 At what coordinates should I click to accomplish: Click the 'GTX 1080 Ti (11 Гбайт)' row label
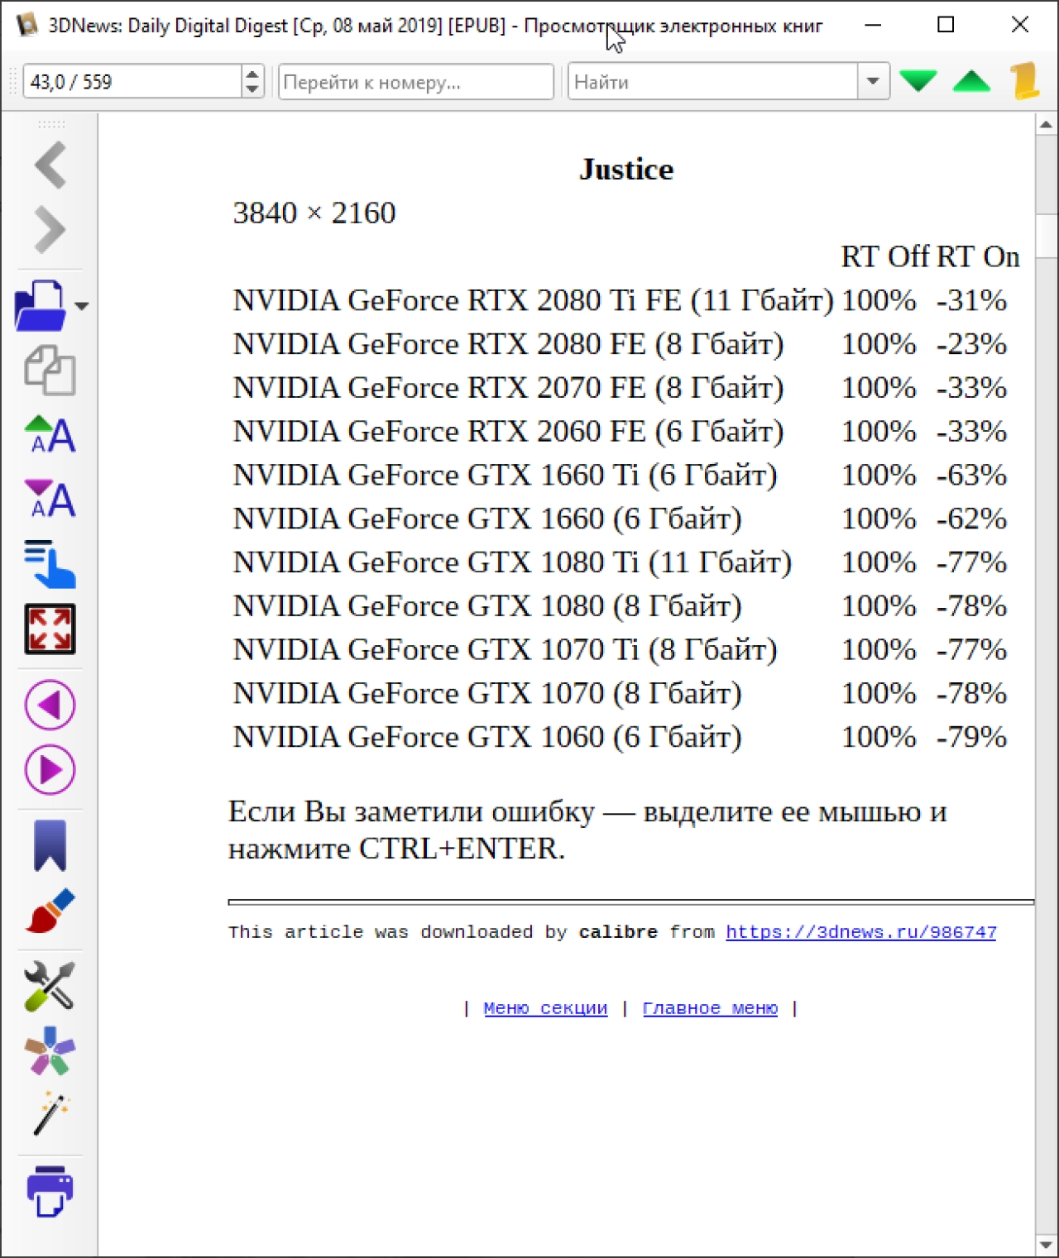pos(513,563)
